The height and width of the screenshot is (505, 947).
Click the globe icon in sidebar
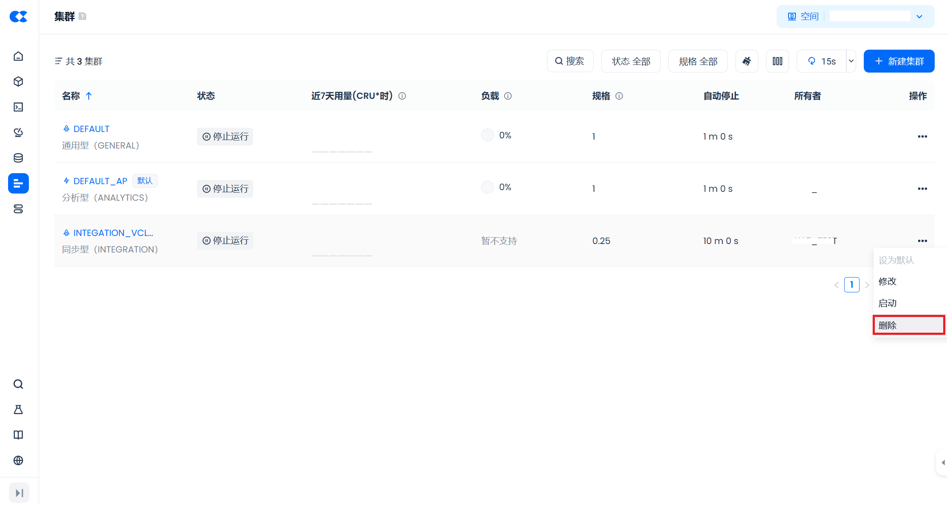pos(18,460)
